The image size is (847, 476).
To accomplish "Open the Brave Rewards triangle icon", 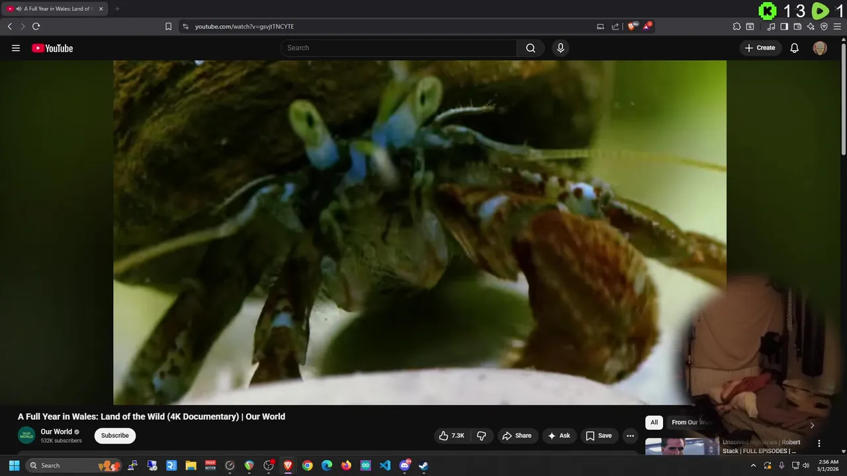I will tap(647, 26).
